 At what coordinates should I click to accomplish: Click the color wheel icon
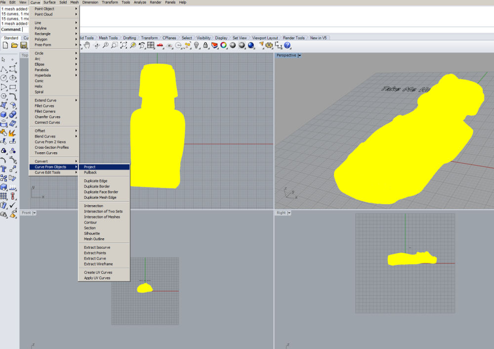point(223,45)
